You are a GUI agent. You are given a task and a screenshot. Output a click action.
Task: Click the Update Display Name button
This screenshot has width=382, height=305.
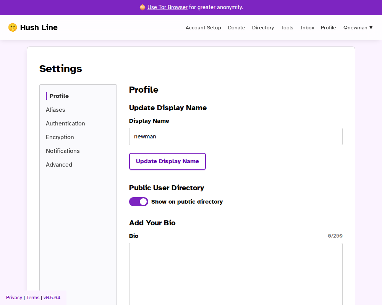click(167, 161)
